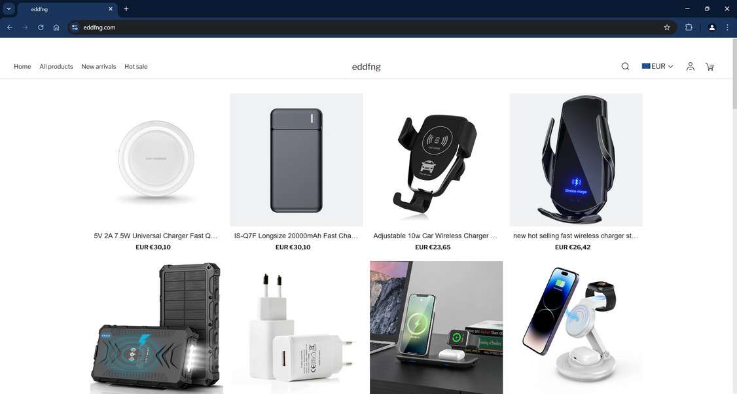The image size is (737, 394).
Task: Open the New arrivals menu item
Action: click(x=99, y=67)
